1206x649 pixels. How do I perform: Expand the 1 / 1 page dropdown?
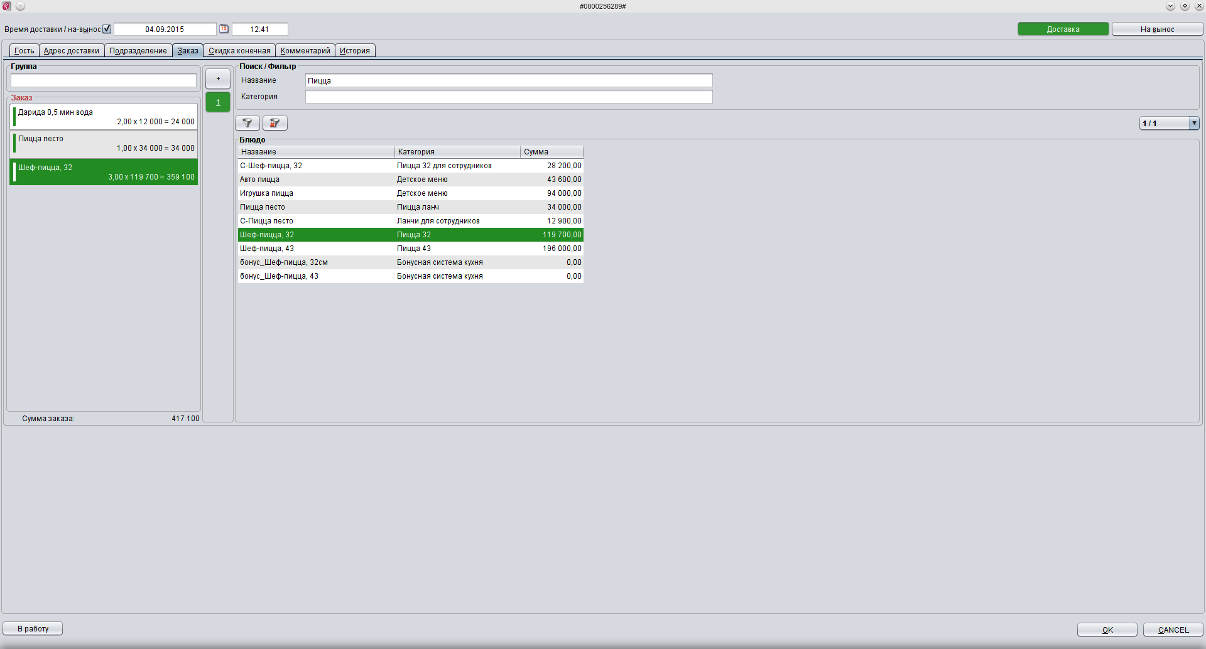point(1193,124)
